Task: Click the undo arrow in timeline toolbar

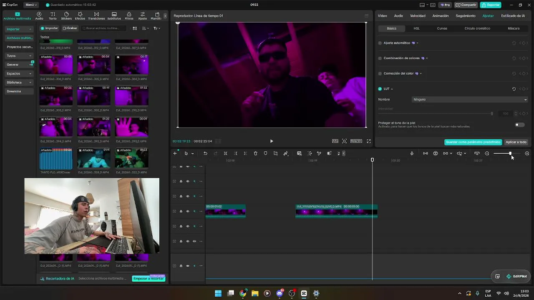Action: 205,153
